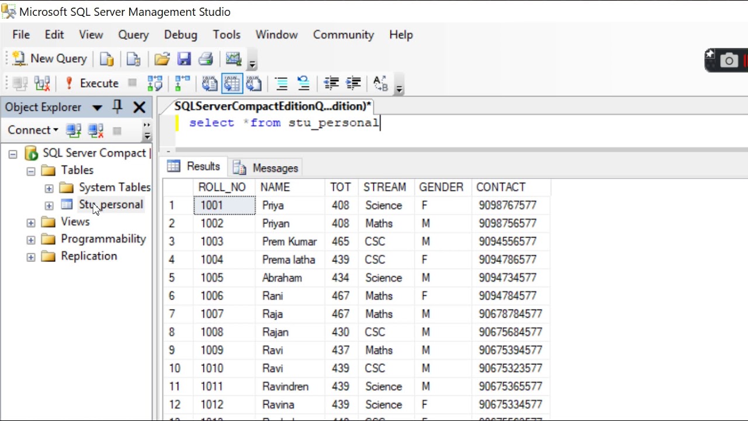Screen dimensions: 748x421
Task: Select the Results to File option
Action: 254,84
